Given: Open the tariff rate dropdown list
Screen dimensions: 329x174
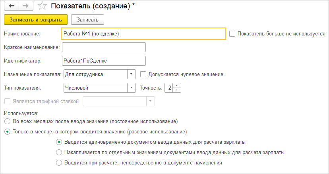Looking at the screenshot, I should point(150,101).
